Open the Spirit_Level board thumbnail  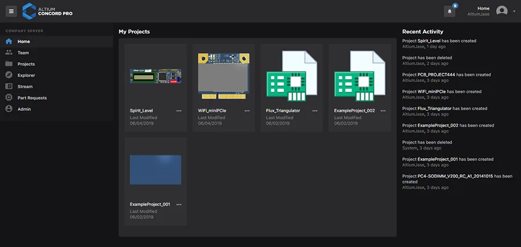156,76
